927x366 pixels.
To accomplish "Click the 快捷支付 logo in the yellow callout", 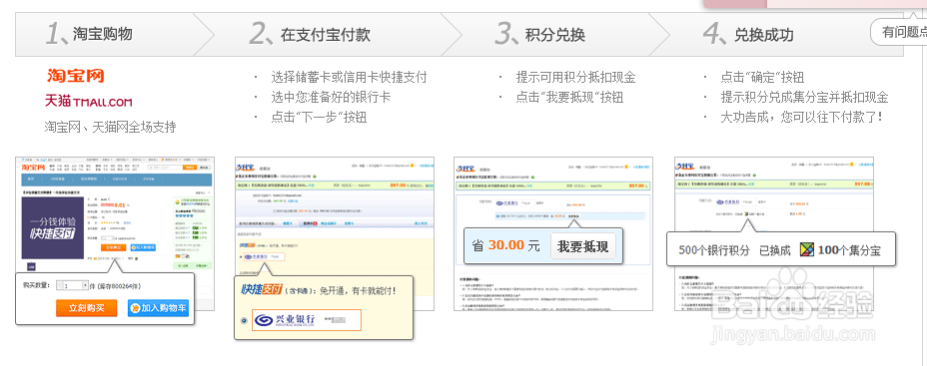I will pos(262,289).
